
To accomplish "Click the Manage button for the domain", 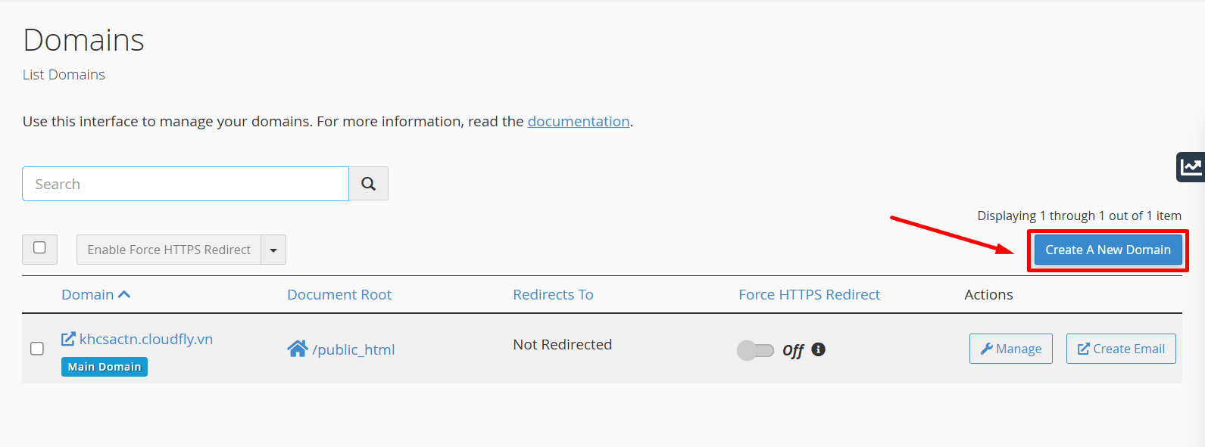I will point(1010,348).
